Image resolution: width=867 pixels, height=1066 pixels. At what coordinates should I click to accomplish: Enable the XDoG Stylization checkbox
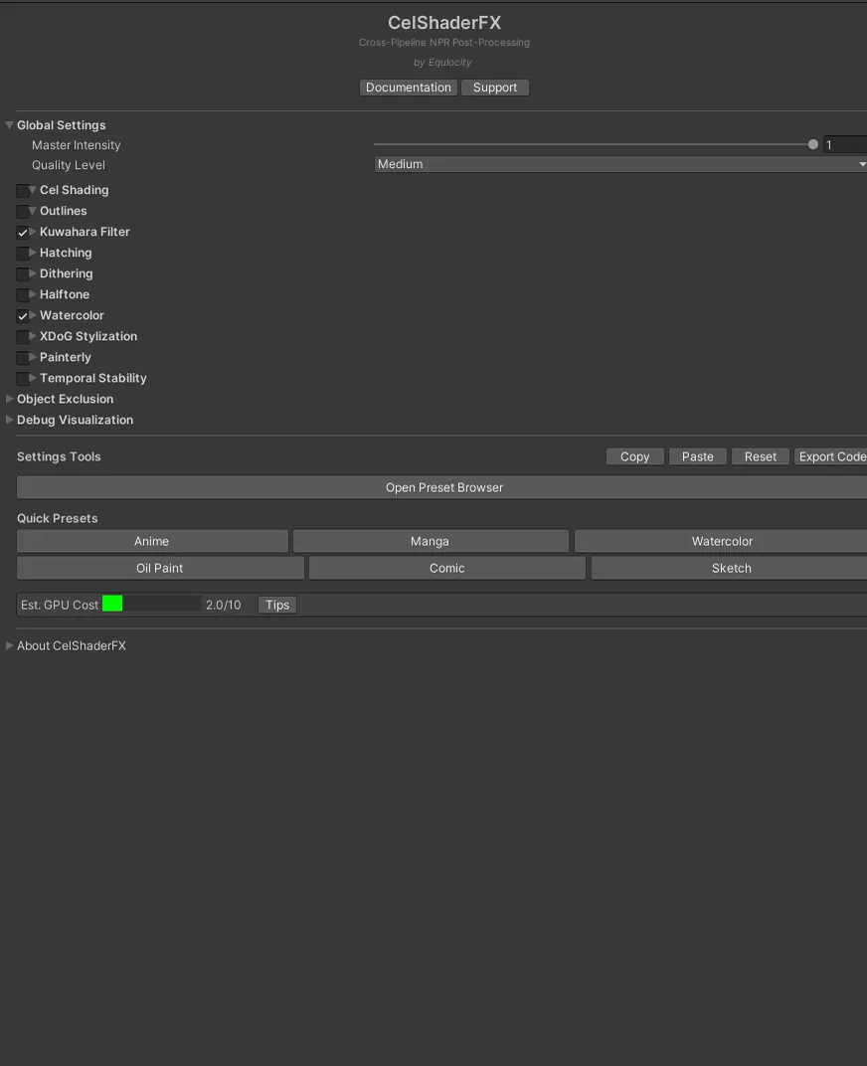coord(23,336)
